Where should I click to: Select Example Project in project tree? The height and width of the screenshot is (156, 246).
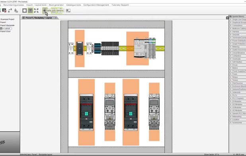point(8,19)
